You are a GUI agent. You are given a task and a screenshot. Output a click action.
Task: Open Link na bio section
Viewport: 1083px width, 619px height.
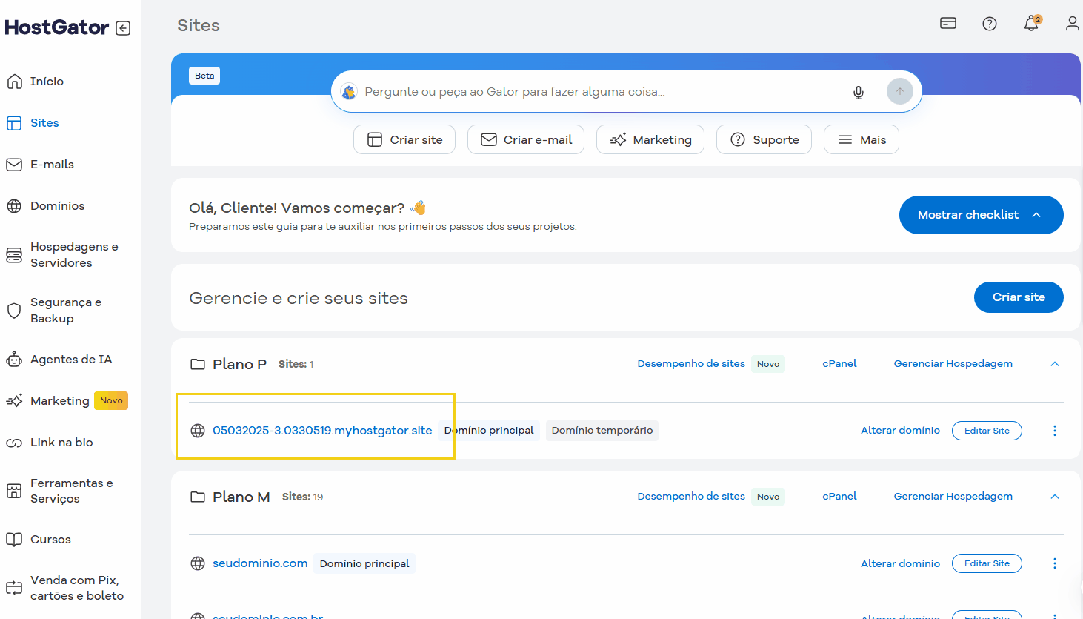coord(61,442)
